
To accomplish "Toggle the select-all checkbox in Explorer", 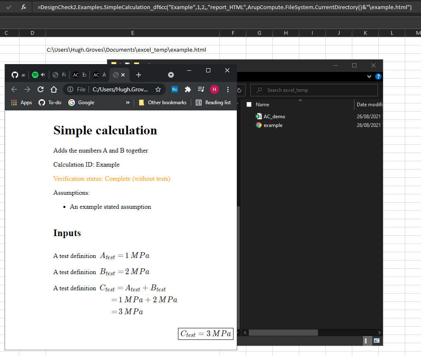I will pos(249,104).
